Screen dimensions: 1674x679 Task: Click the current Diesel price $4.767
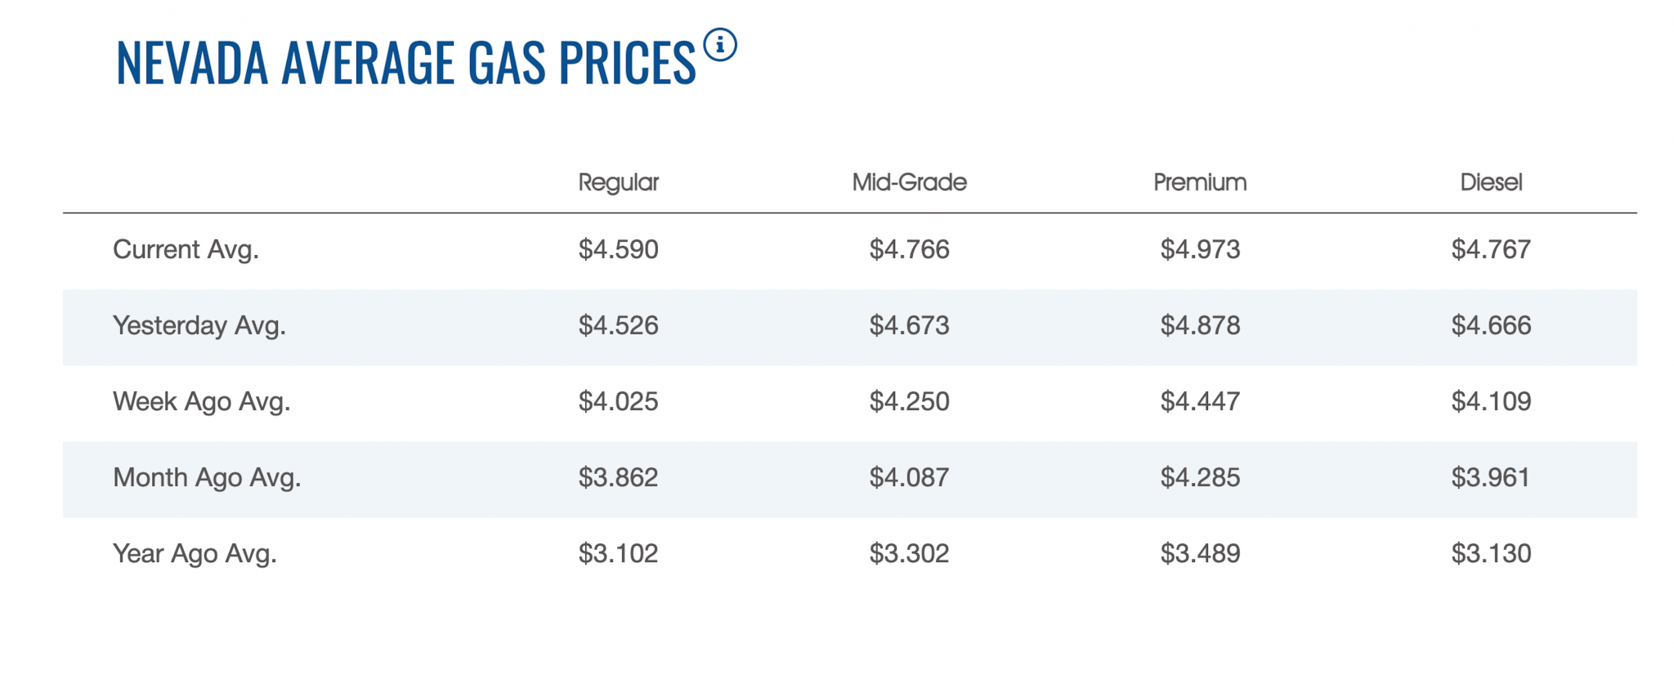[x=1491, y=249]
